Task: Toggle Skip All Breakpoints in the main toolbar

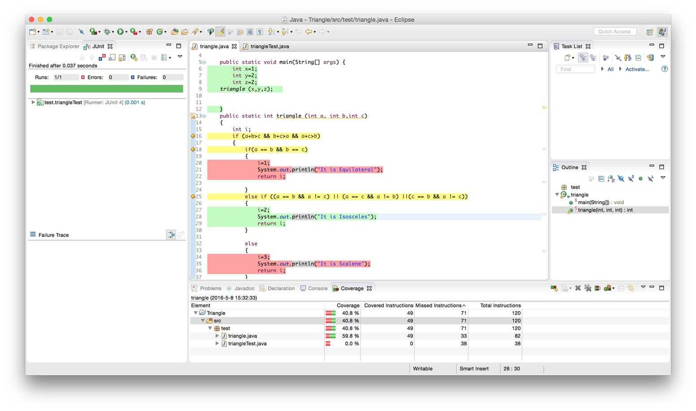Action: 82,31
